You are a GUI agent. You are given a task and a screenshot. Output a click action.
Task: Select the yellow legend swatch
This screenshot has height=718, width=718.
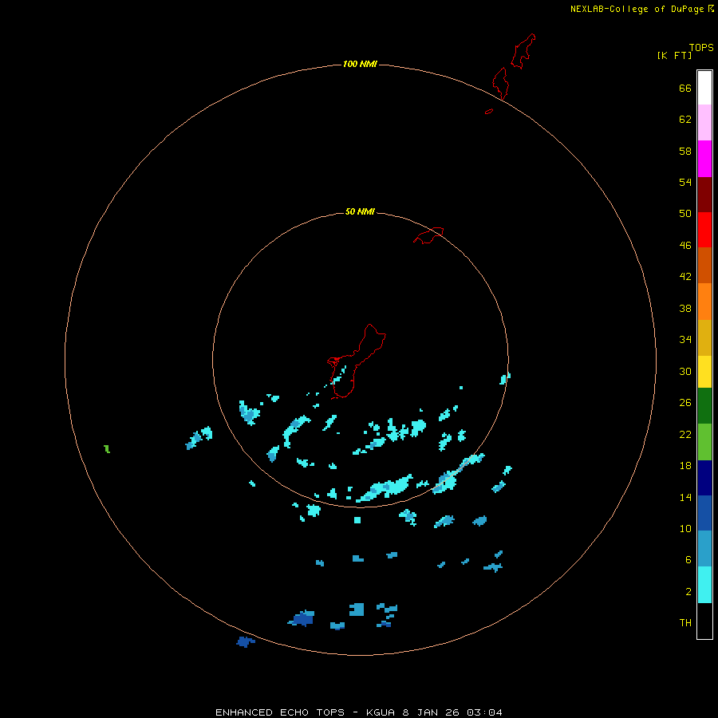pyautogui.click(x=704, y=372)
